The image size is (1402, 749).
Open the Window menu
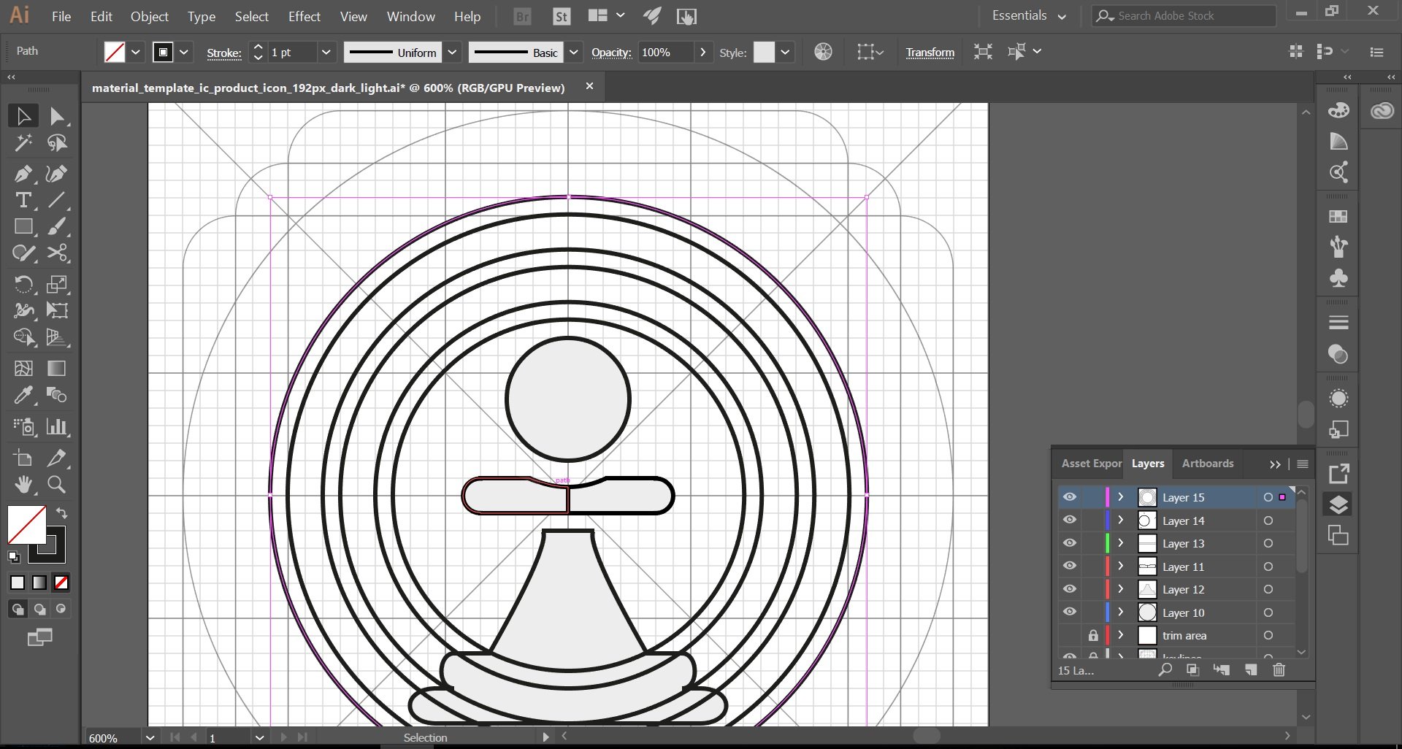pos(410,16)
